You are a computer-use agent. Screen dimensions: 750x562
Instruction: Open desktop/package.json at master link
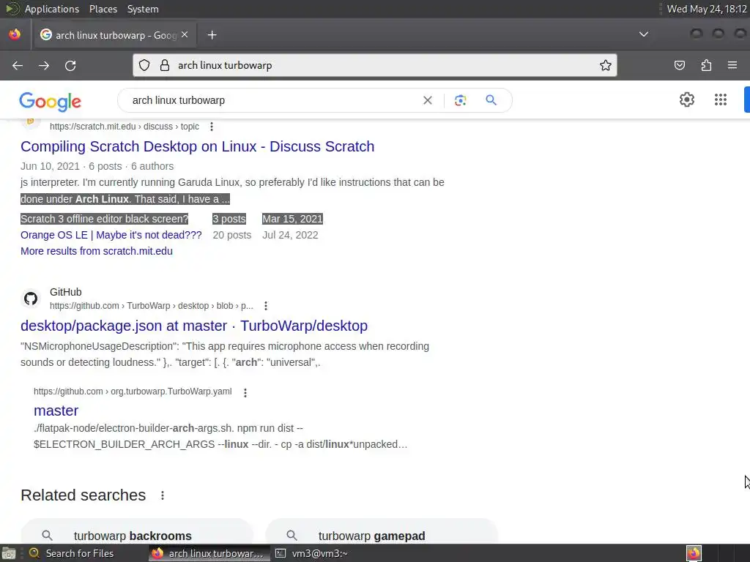194,326
